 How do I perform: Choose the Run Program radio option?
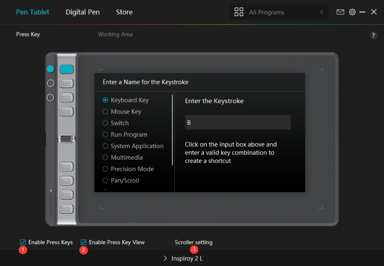click(105, 134)
